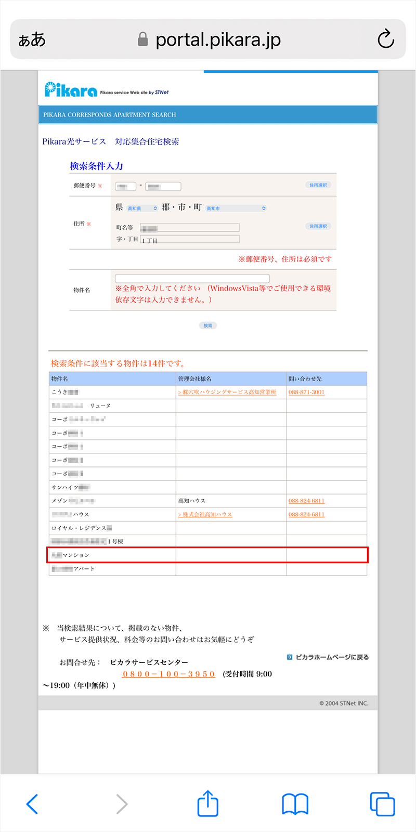Image resolution: width=416 pixels, height=832 pixels.
Task: Call the 0800-100-3950 service center number
Action: [168, 674]
